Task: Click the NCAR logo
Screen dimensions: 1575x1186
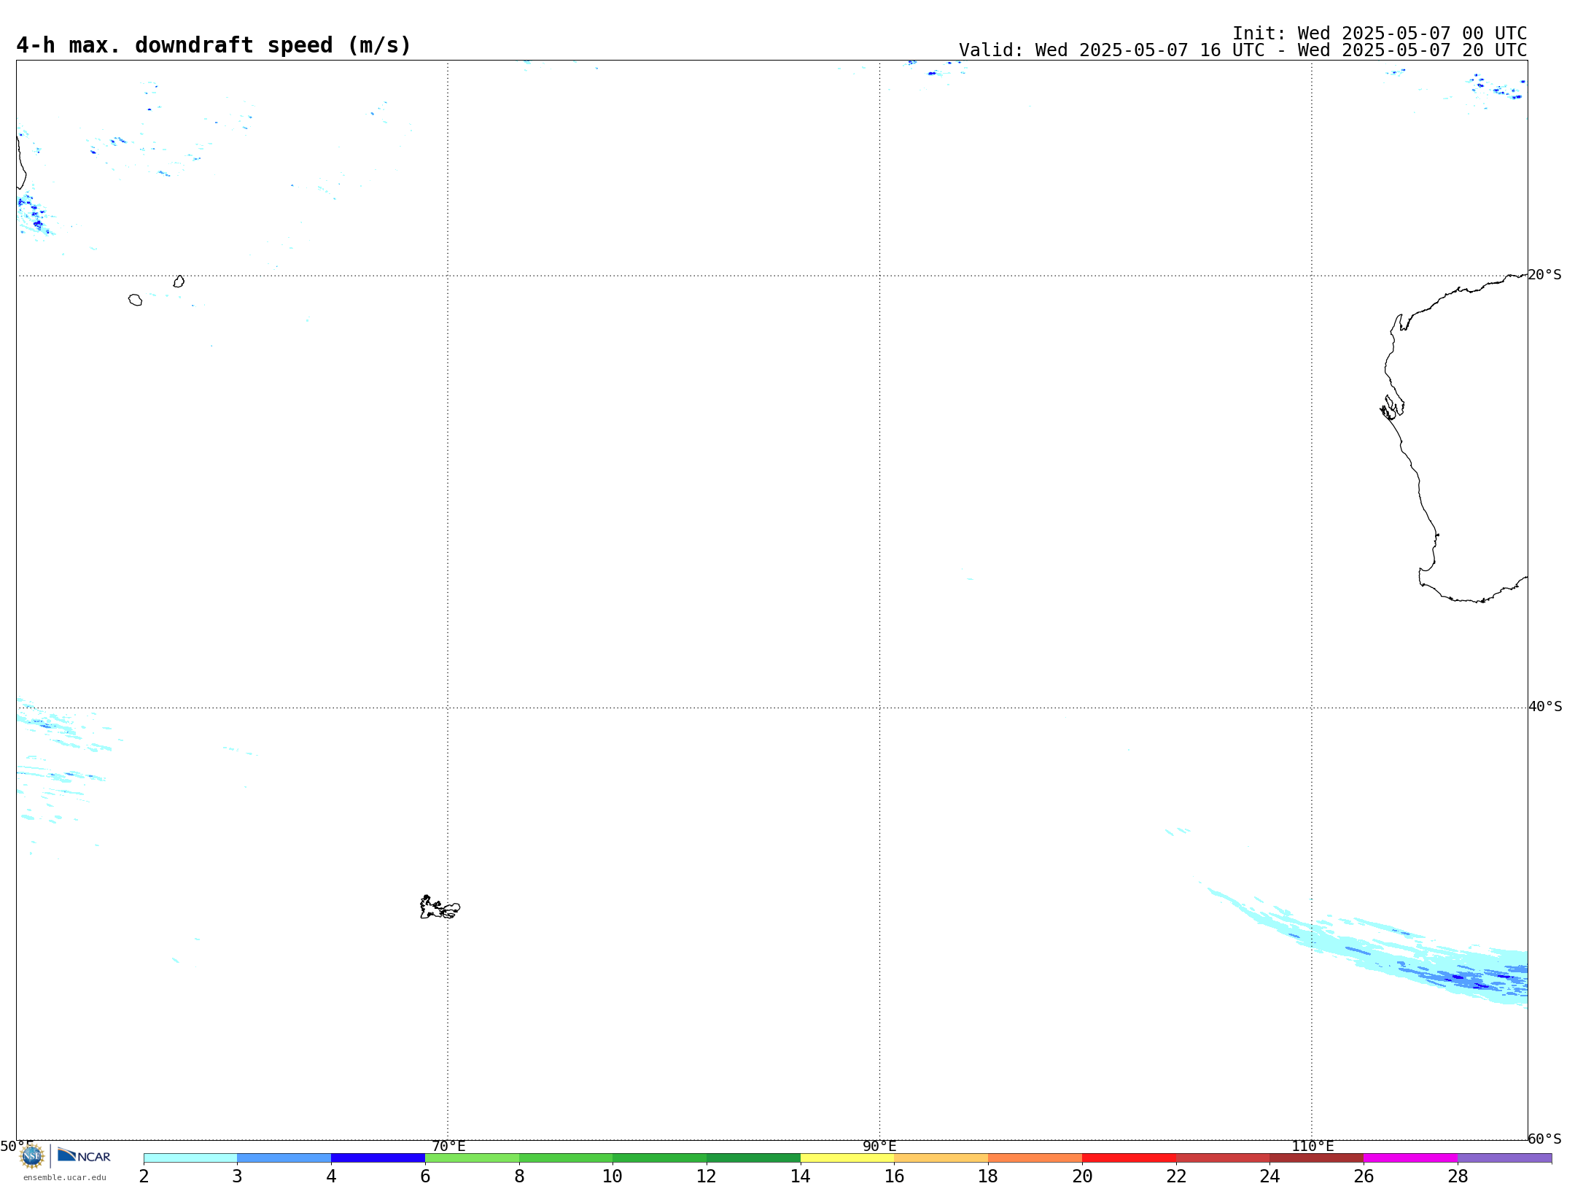Action: tap(84, 1155)
